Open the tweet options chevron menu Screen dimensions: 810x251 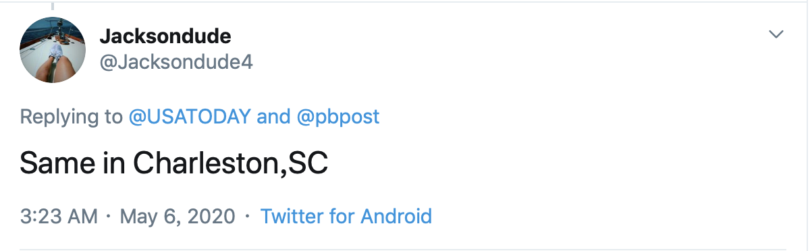[x=777, y=34]
